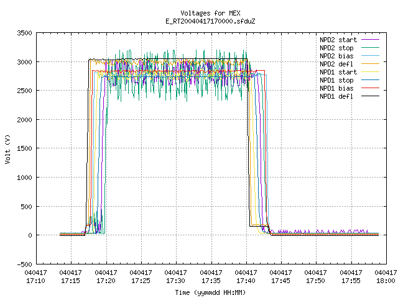Screen dimensions: 398x298
Task: Click the orange NPD2 defl legend line
Action: tap(371, 64)
